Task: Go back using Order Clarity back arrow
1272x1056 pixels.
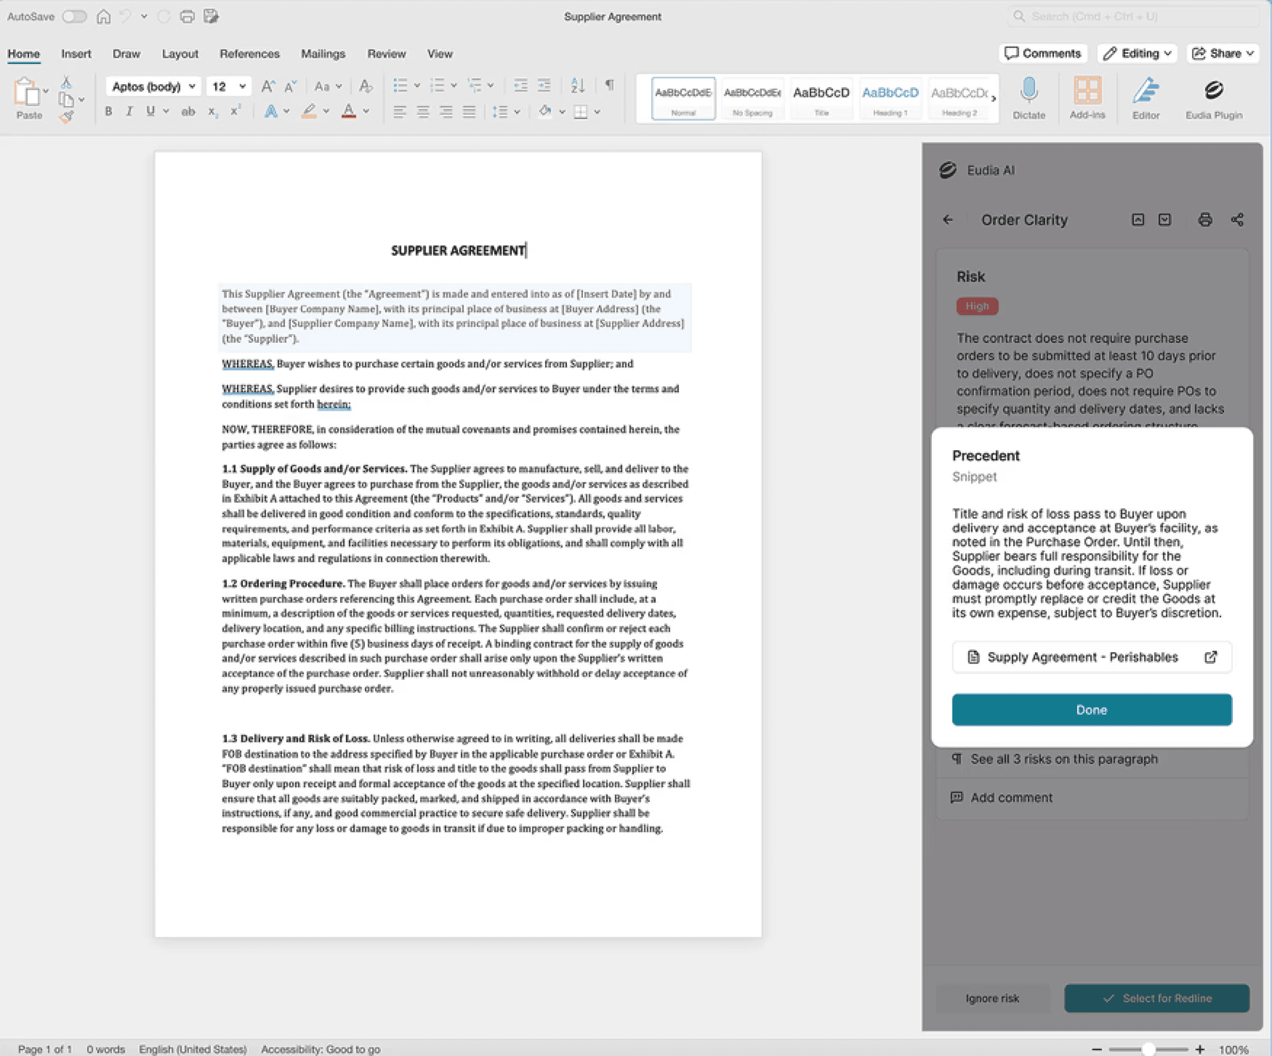Action: [948, 220]
